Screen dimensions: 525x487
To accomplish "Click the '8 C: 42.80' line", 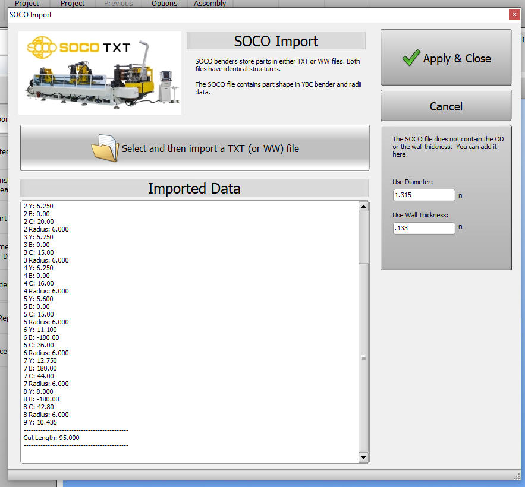I will [39, 407].
